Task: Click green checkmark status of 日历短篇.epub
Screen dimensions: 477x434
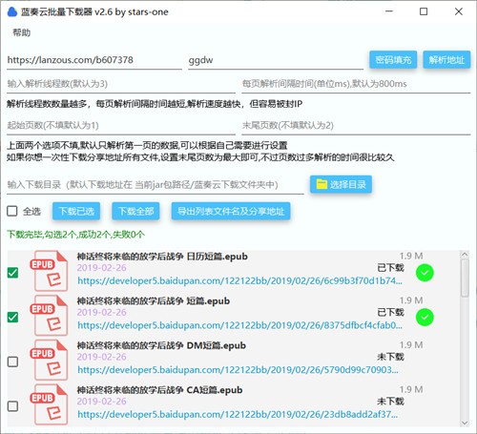Action: tap(425, 273)
